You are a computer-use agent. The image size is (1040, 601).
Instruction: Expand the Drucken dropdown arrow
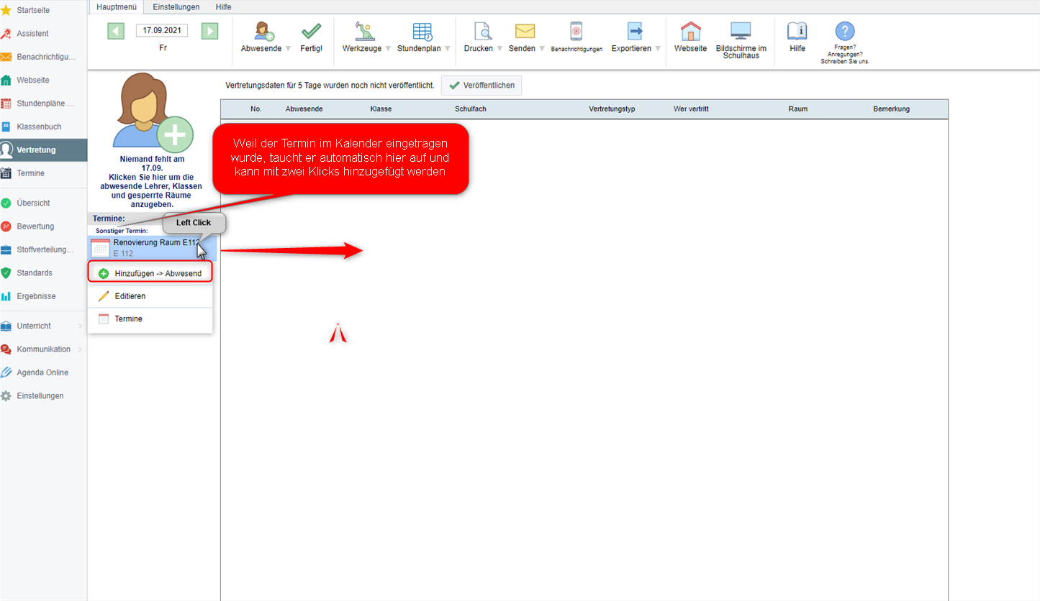(x=499, y=49)
